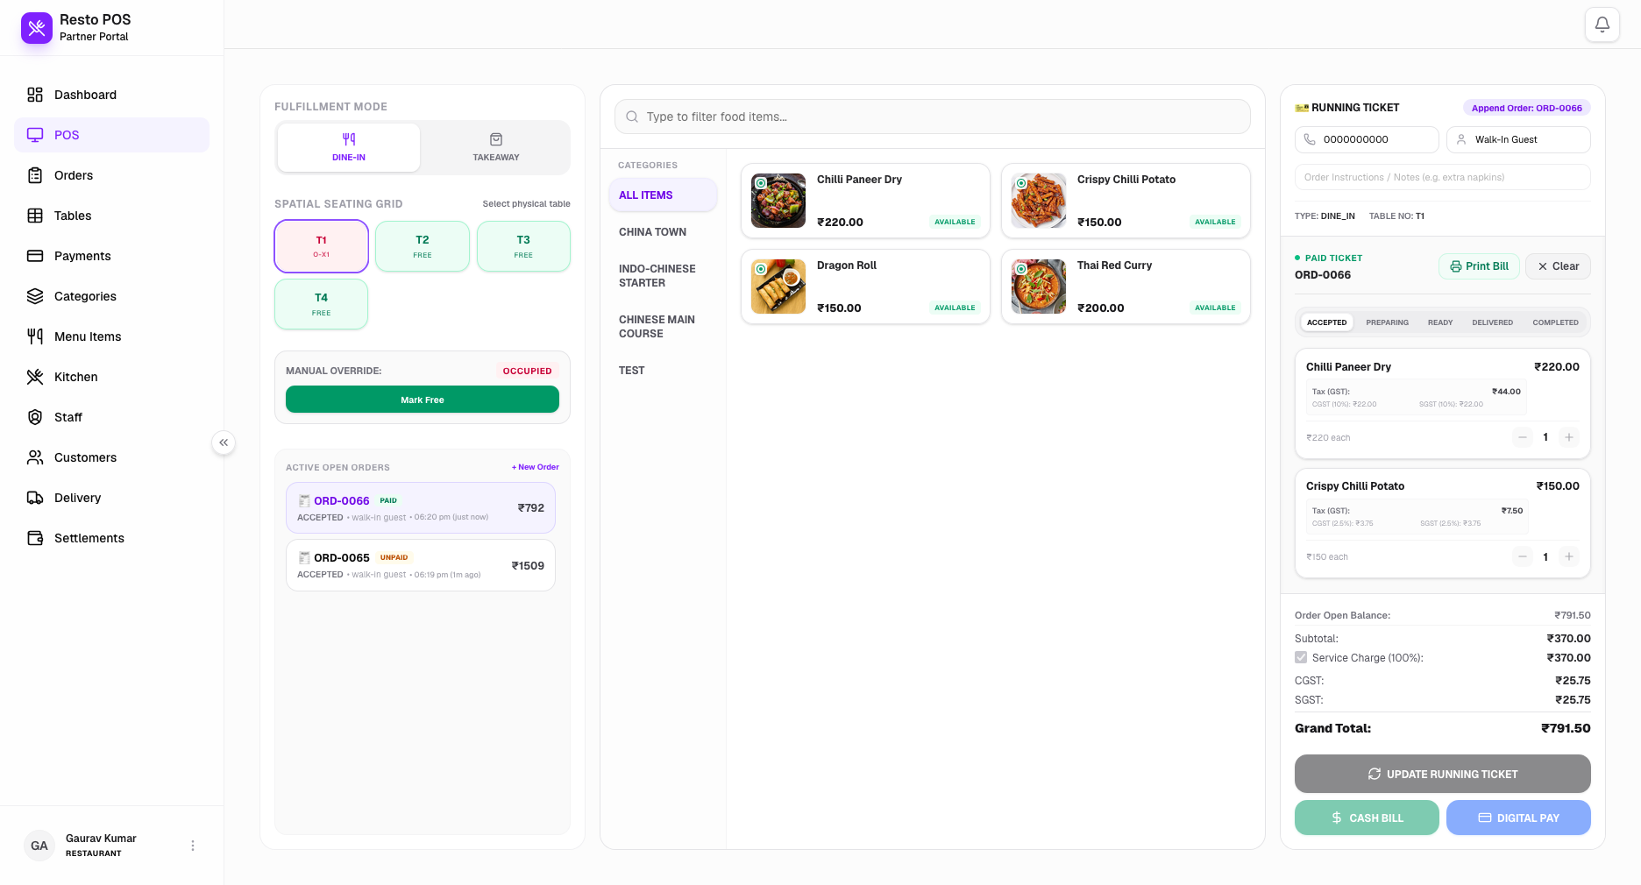Click the phone number field
Screen dimensions: 1641x885
[x=1367, y=139]
